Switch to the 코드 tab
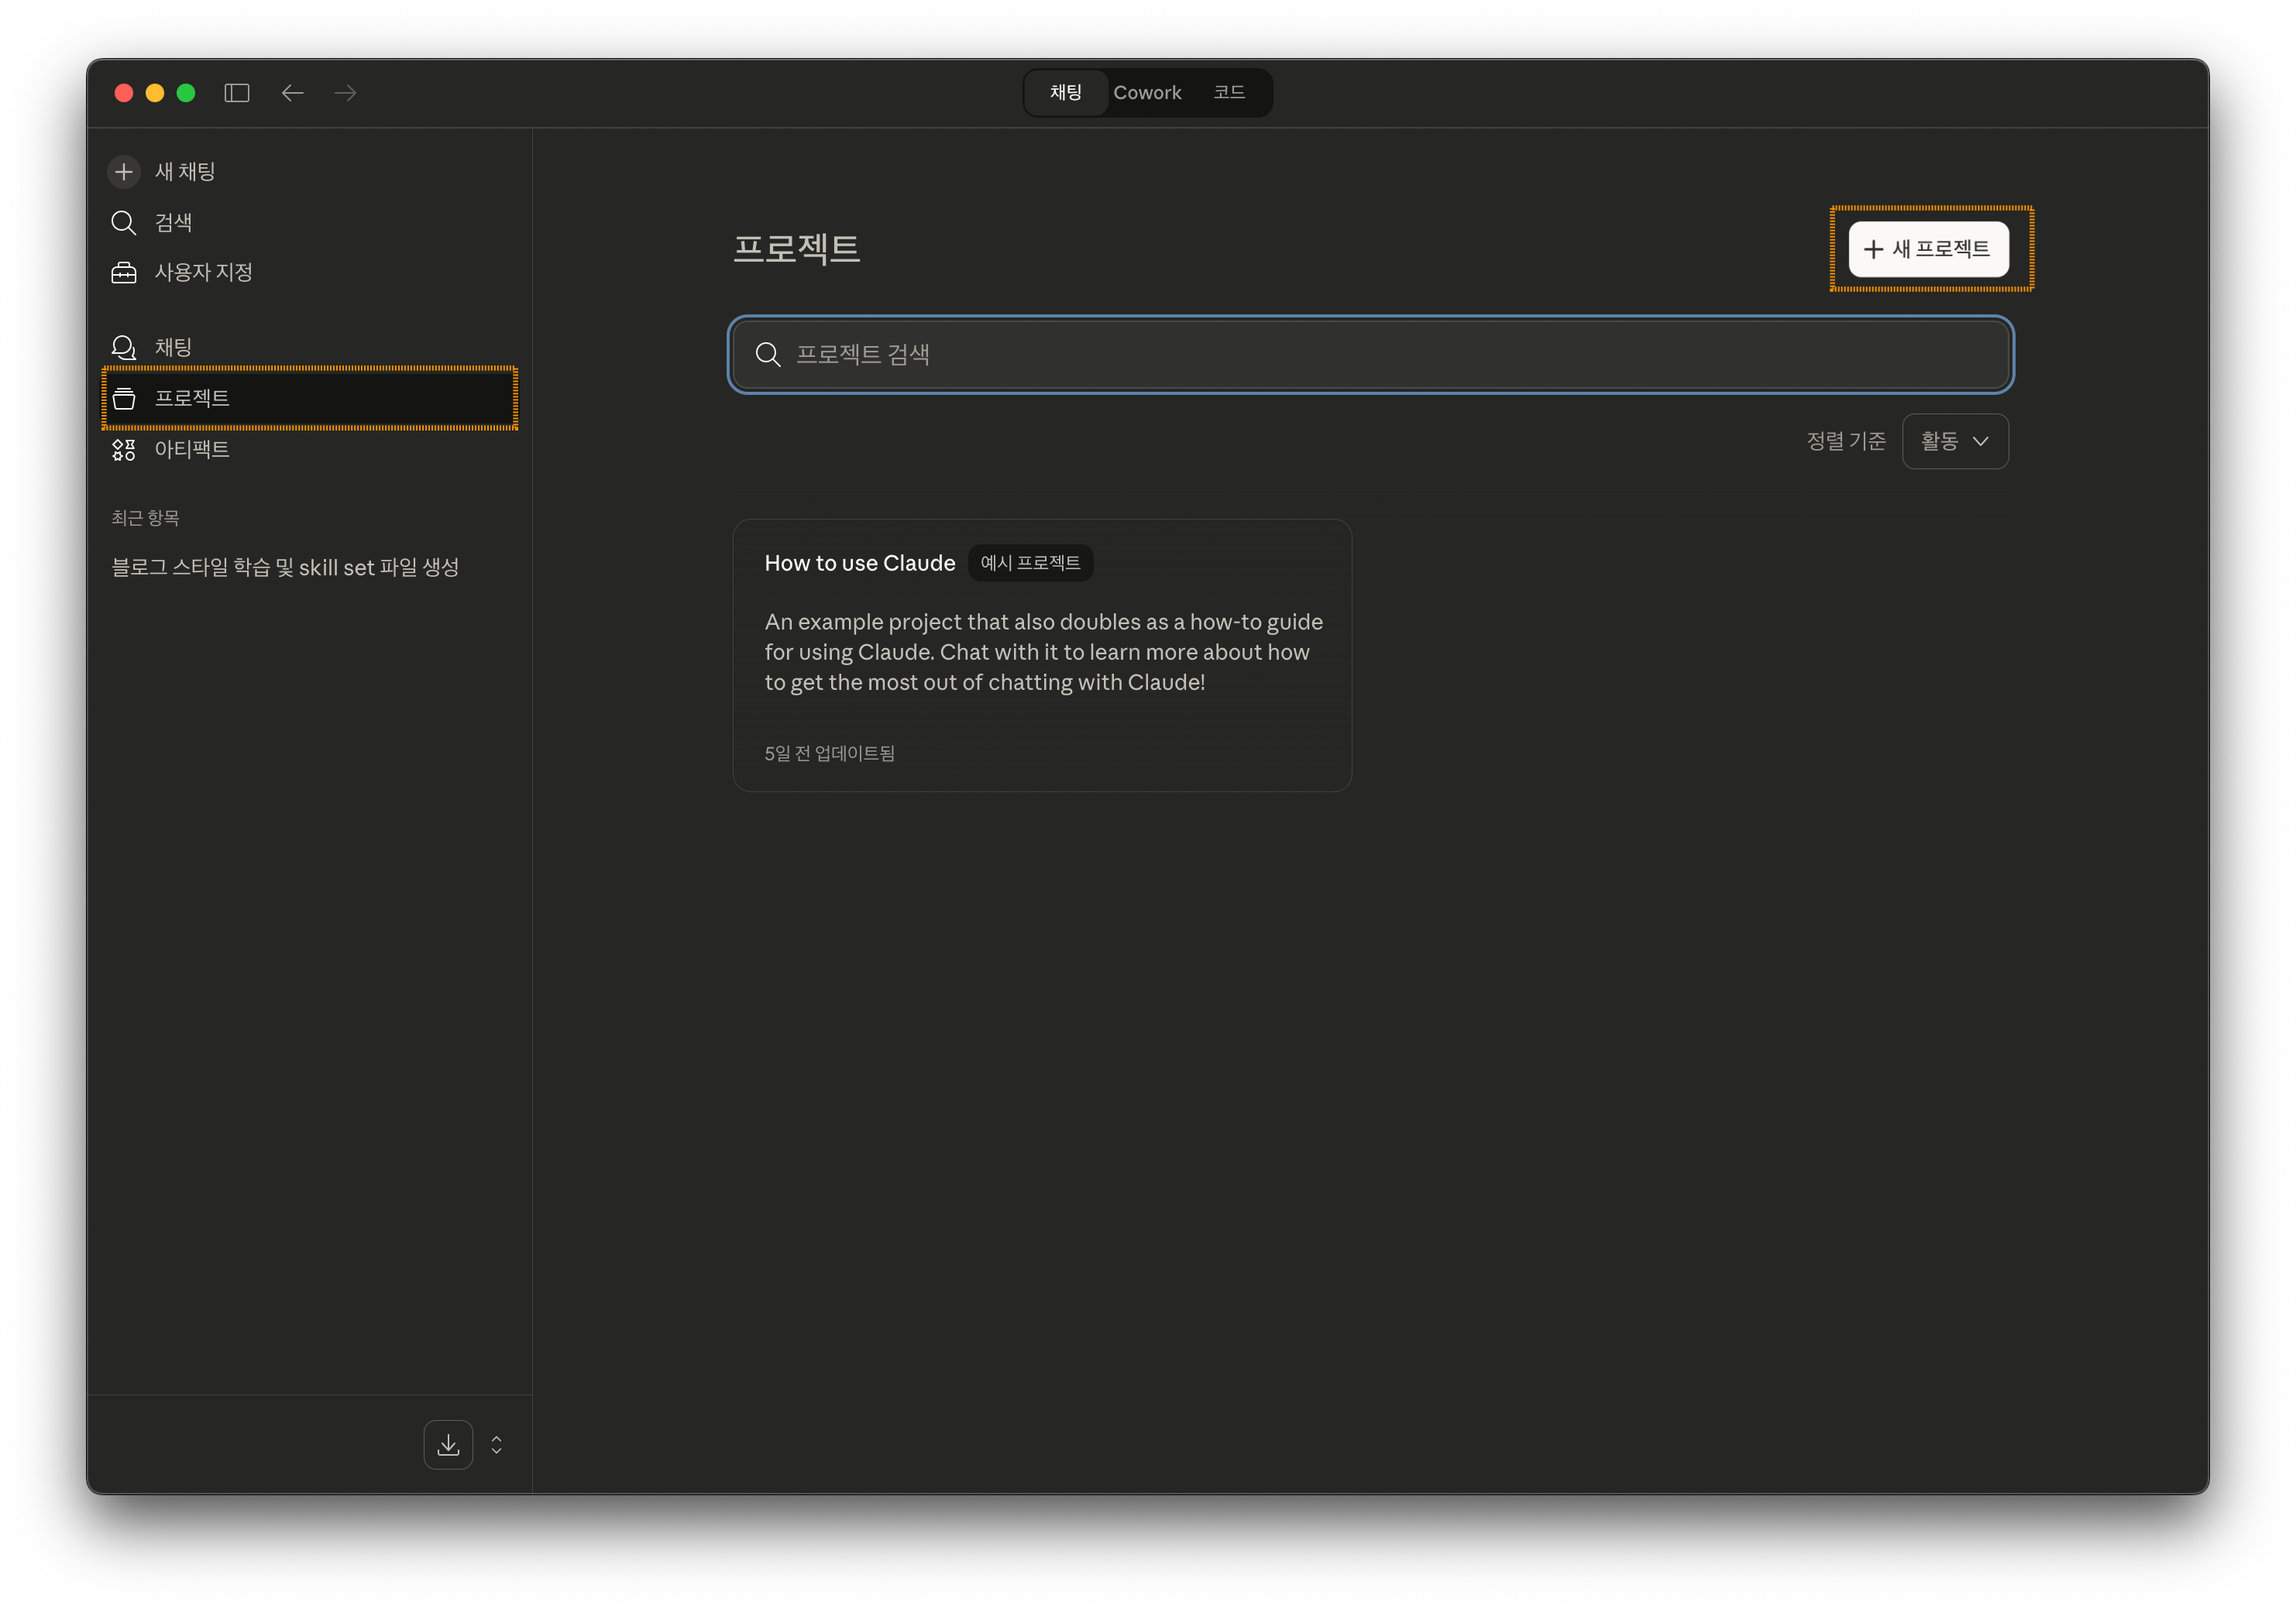This screenshot has height=1609, width=2296. pos(1229,93)
